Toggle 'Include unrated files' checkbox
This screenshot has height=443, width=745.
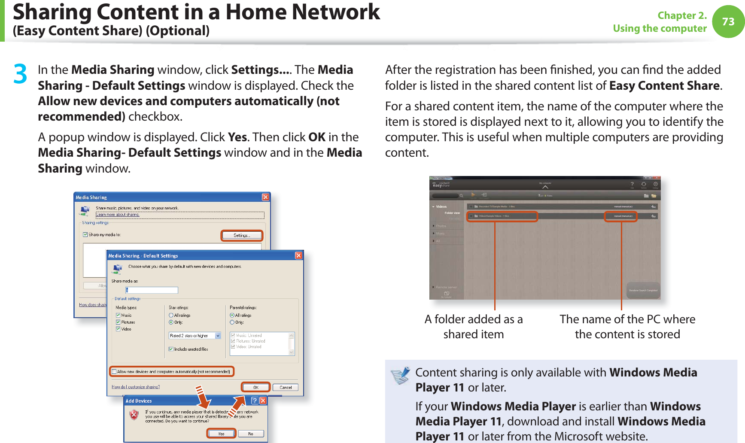tap(171, 349)
